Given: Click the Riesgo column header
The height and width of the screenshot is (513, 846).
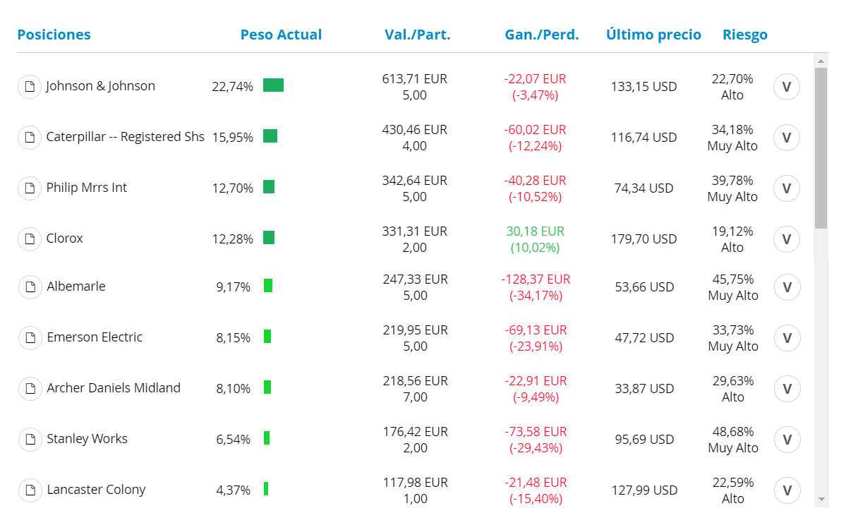Looking at the screenshot, I should (745, 35).
